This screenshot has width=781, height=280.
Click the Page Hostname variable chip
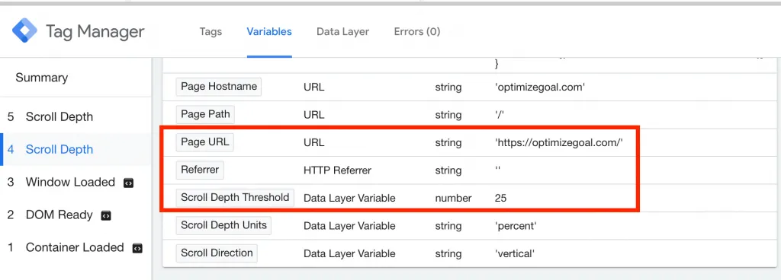(219, 87)
